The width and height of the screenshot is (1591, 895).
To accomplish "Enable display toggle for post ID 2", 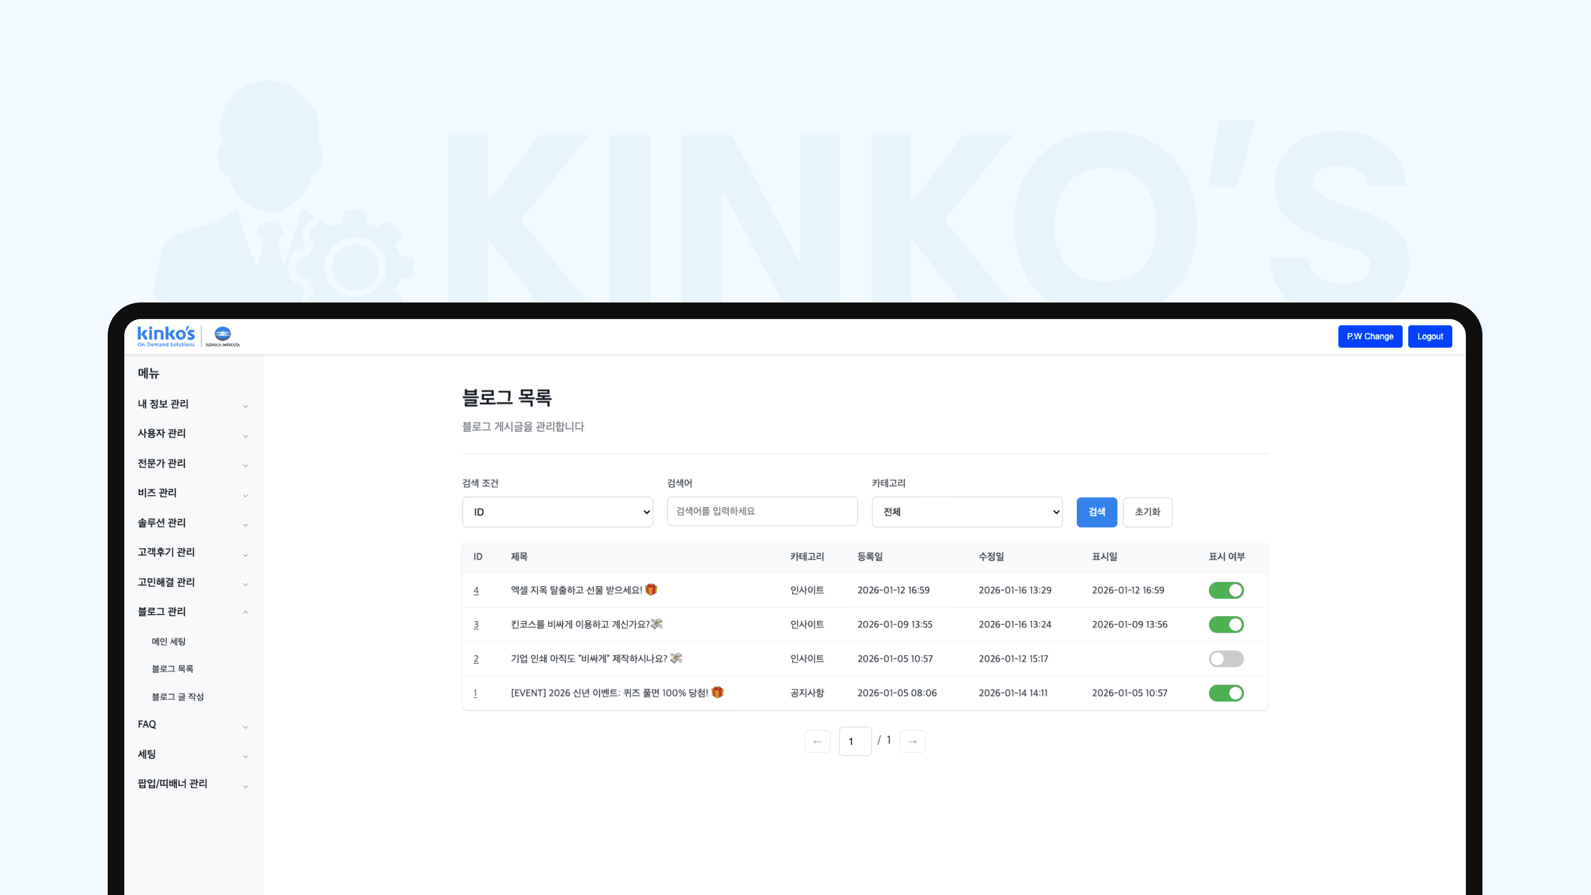I will click(x=1226, y=659).
